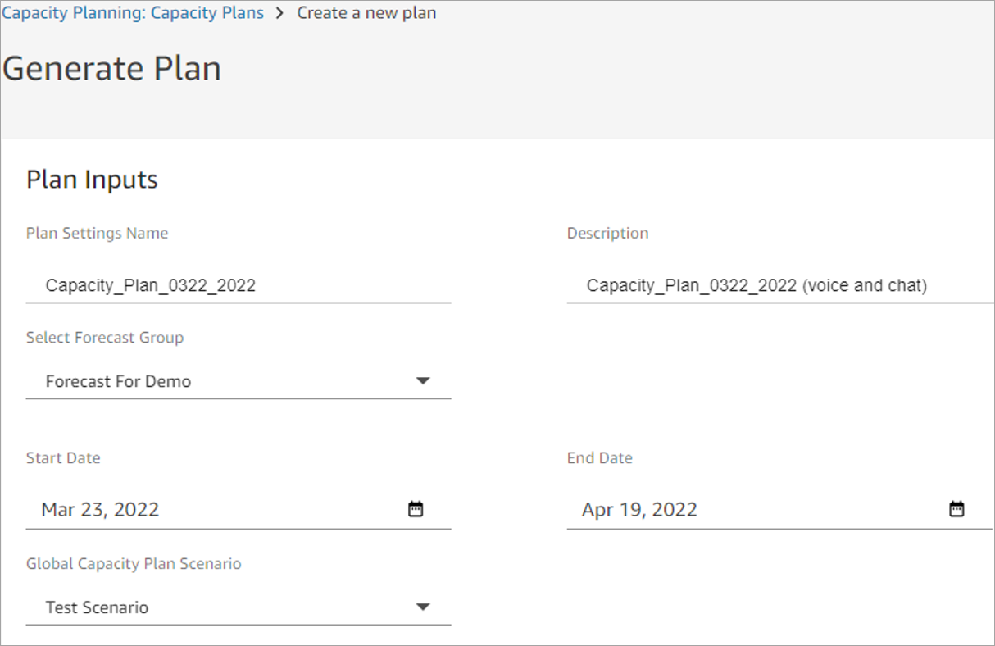
Task: Click the Plan Inputs section heading
Action: 92,180
